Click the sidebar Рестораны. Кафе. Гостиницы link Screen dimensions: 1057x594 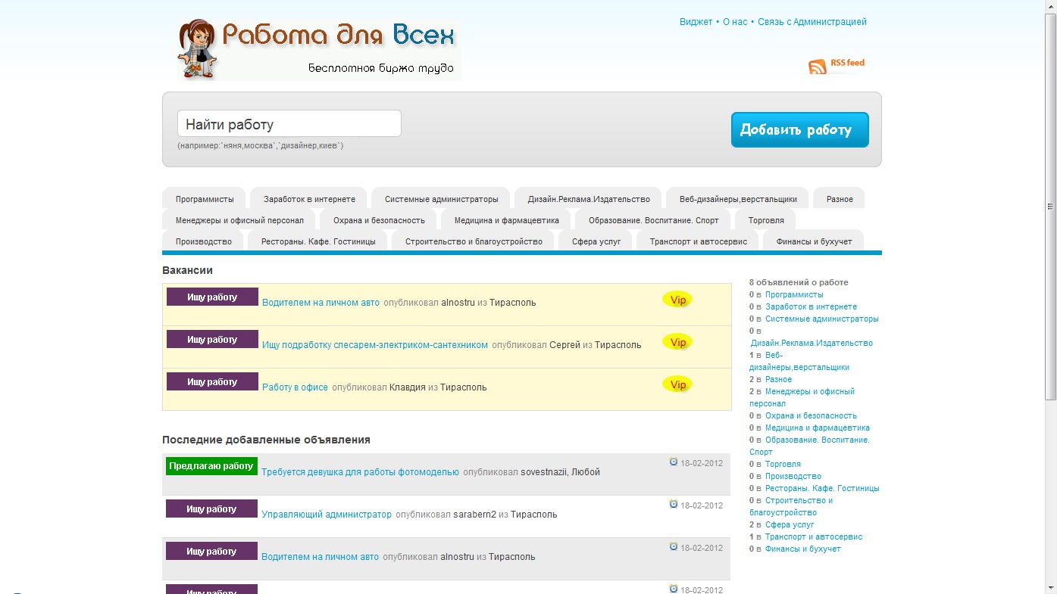point(822,488)
